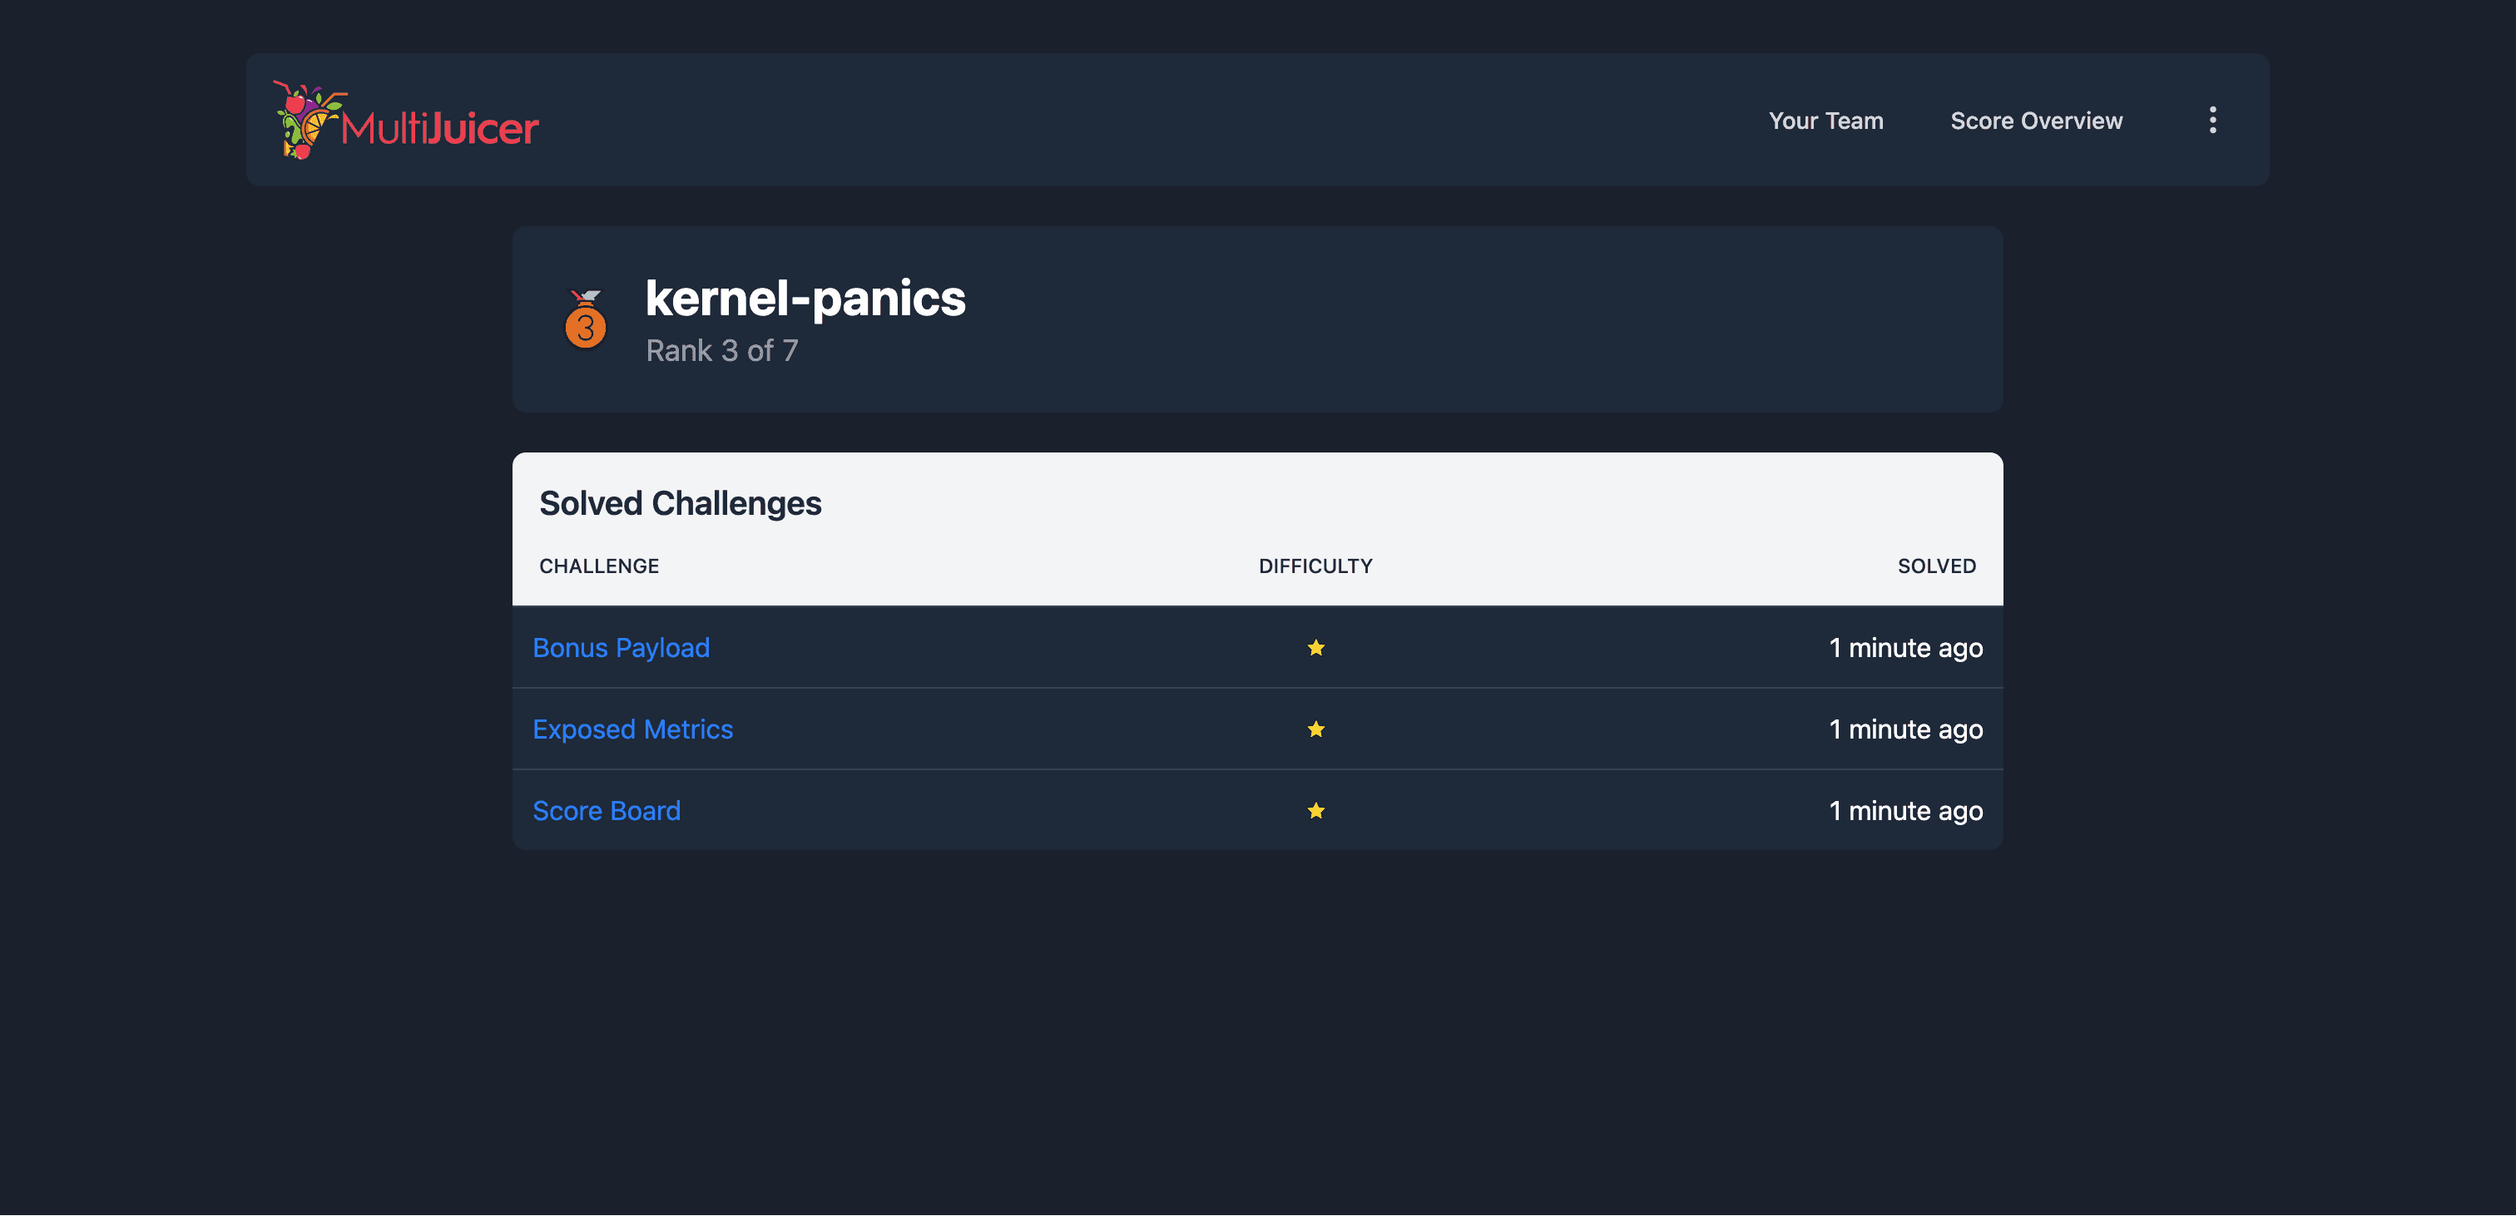This screenshot has height=1216, width=2516.
Task: Click the CHALLENGE column header
Action: (x=599, y=566)
